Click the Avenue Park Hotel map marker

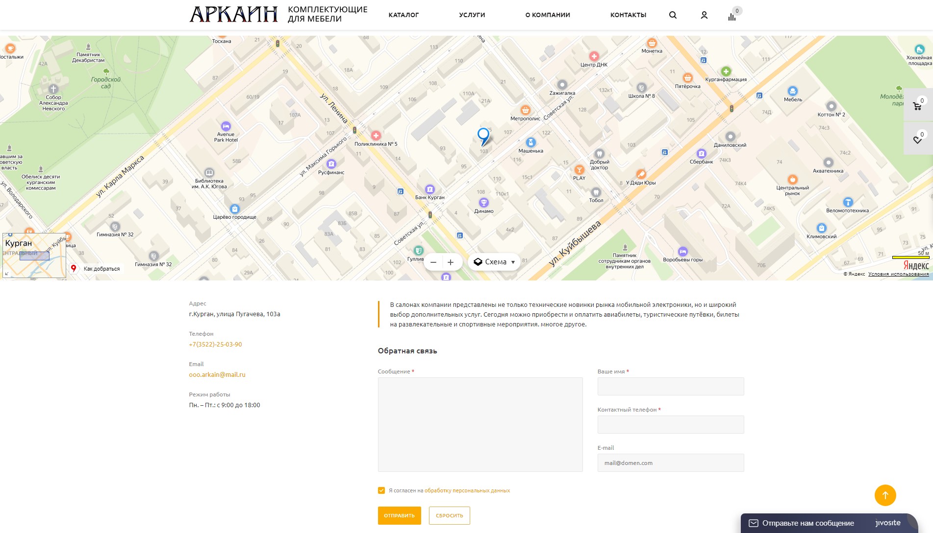point(226,126)
